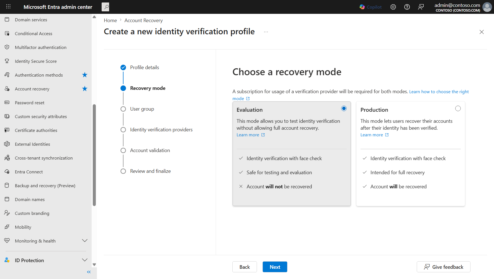This screenshot has height=279, width=494.
Task: Click the search magnifier icon in header
Action: pos(106,7)
